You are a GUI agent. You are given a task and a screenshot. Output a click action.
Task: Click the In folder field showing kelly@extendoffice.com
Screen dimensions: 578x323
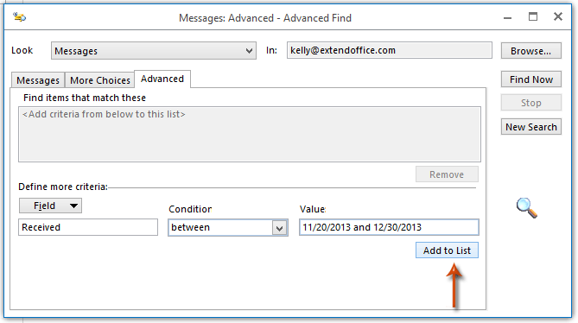point(390,50)
